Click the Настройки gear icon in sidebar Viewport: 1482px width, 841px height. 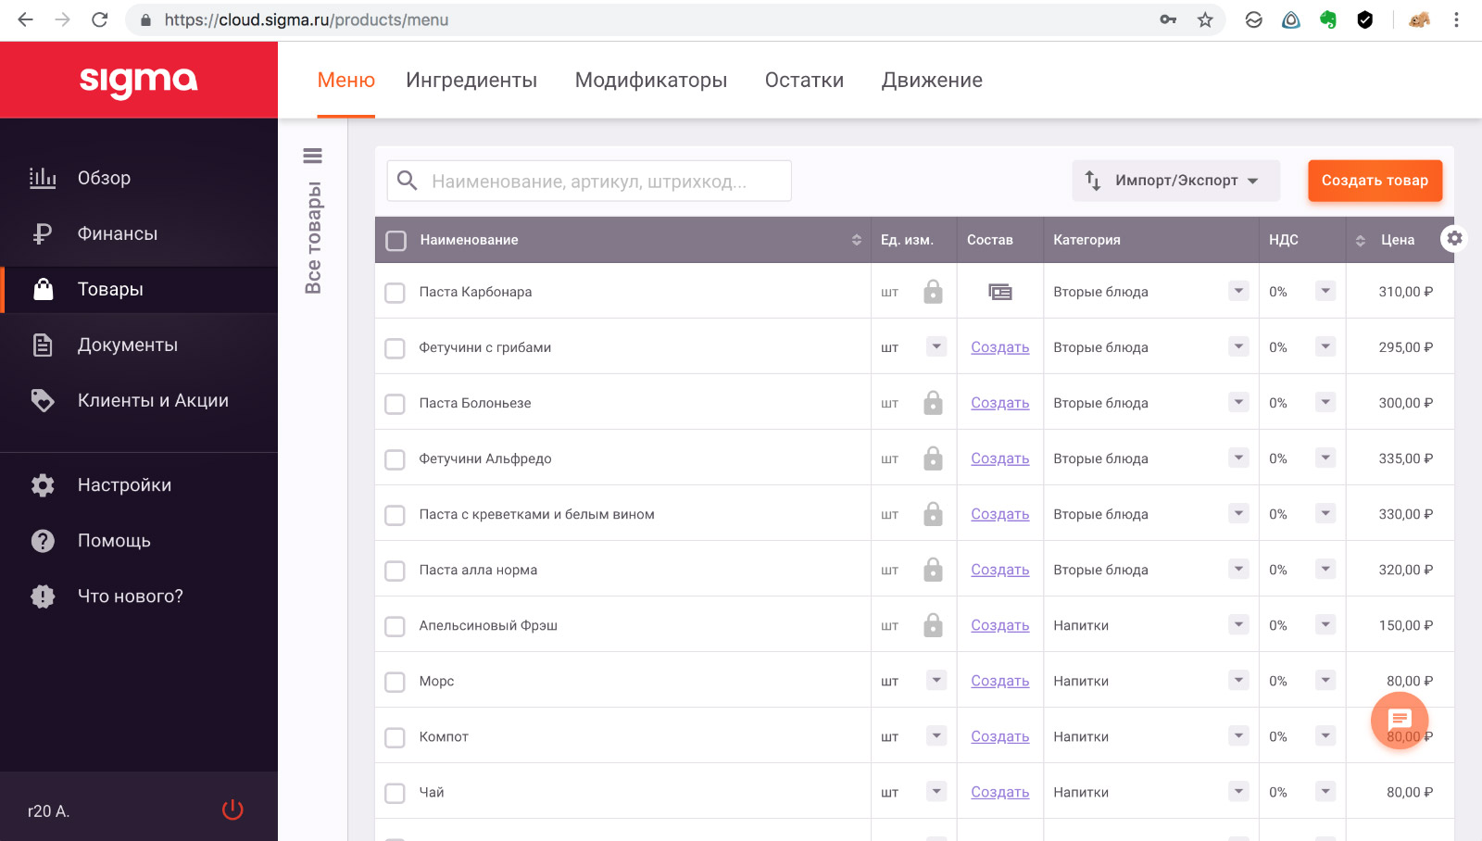(43, 485)
